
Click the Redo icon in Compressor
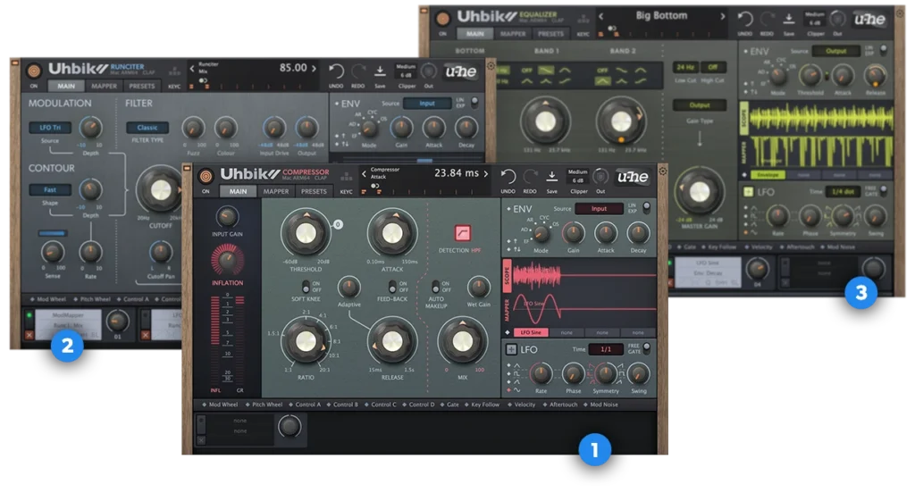click(x=530, y=175)
